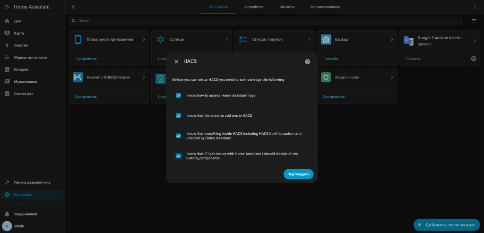
Task: Open '1 устройство' link on Мобильное приложение
Action: pos(86,59)
